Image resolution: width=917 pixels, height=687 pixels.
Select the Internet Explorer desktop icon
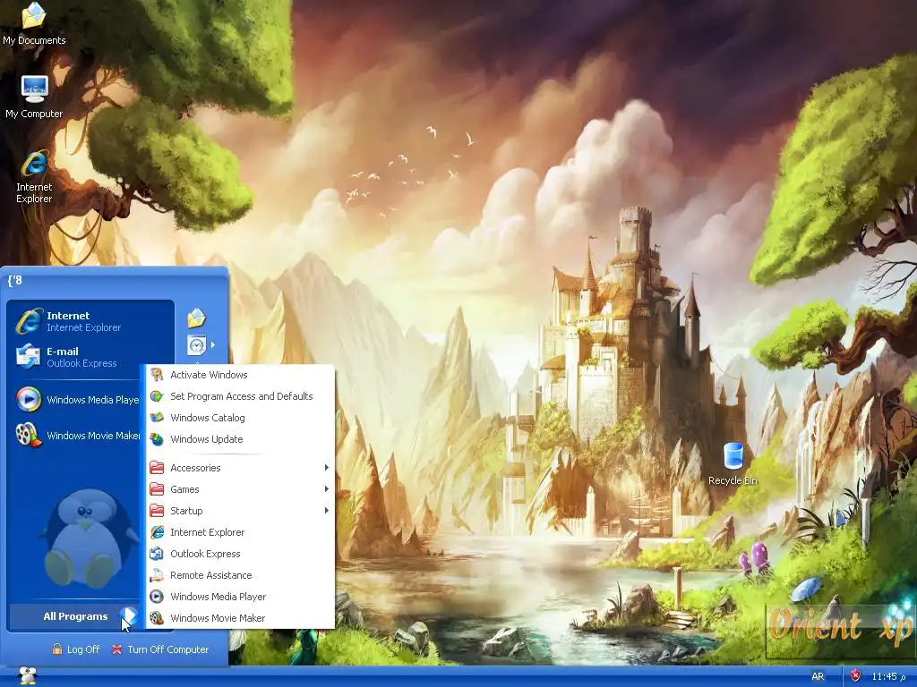pos(34,177)
